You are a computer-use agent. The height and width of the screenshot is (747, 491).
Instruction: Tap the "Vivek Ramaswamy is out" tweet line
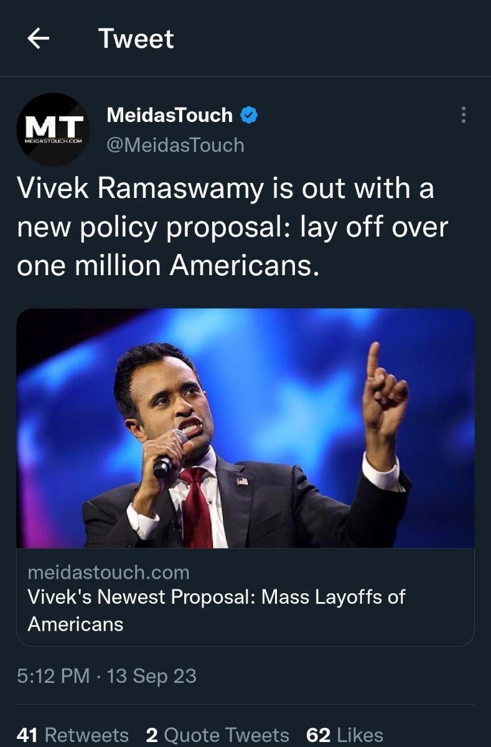(x=225, y=189)
